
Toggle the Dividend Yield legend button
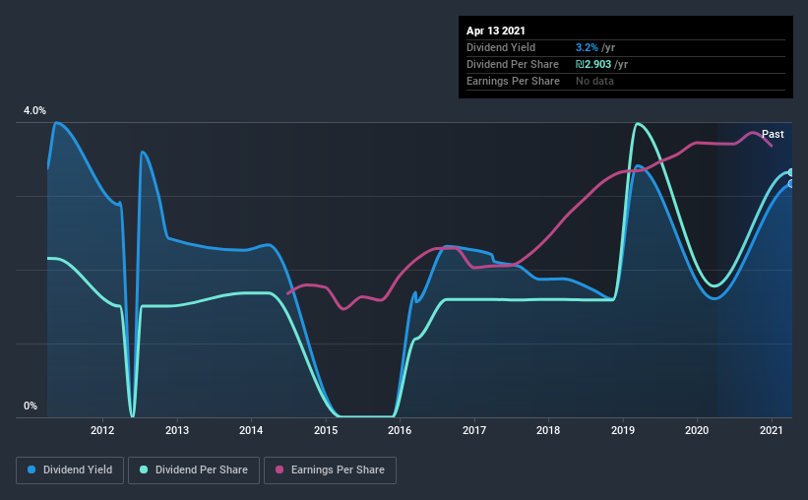coord(70,470)
